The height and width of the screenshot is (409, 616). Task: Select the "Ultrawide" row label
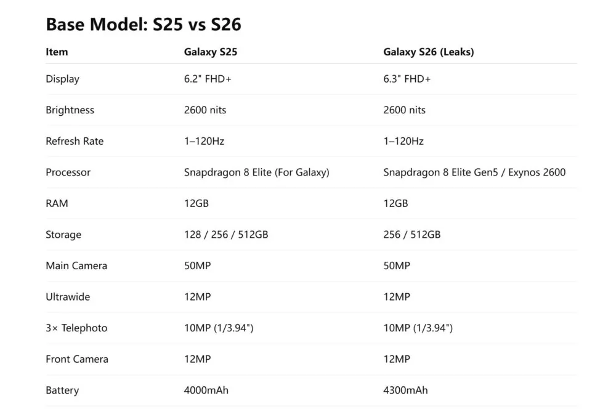pyautogui.click(x=68, y=297)
